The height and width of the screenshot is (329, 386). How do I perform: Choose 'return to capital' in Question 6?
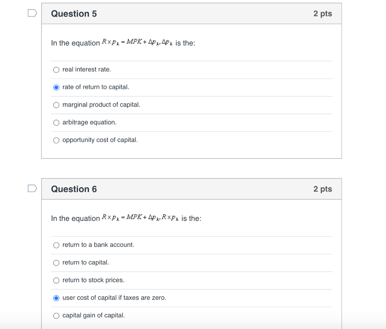(56, 263)
